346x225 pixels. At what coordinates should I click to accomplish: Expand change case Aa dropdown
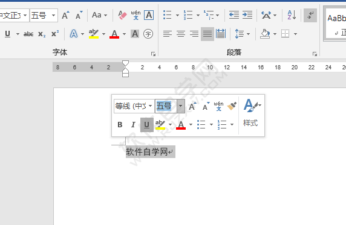click(105, 16)
